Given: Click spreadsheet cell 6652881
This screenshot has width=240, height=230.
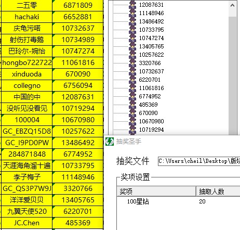Looking at the screenshot, I should point(78,17).
